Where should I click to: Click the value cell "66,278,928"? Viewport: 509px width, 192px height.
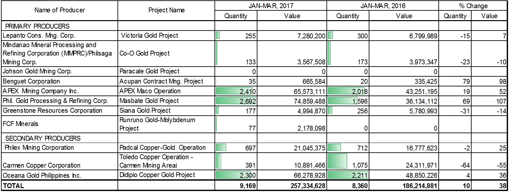pos(292,175)
